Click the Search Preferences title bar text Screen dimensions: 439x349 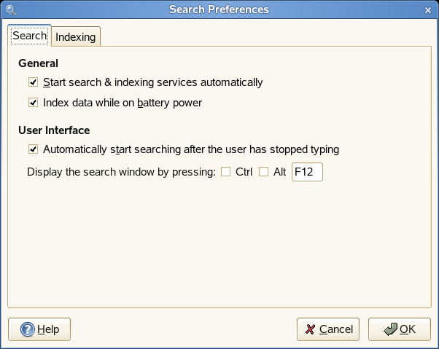click(219, 9)
